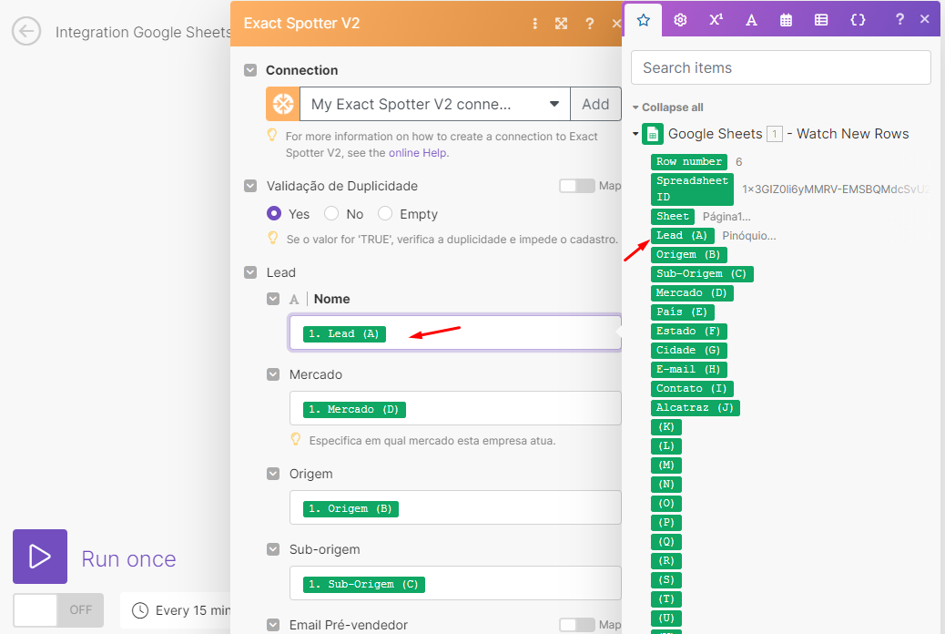Click Collapse all in mapping panel
The image size is (945, 634).
click(x=672, y=107)
